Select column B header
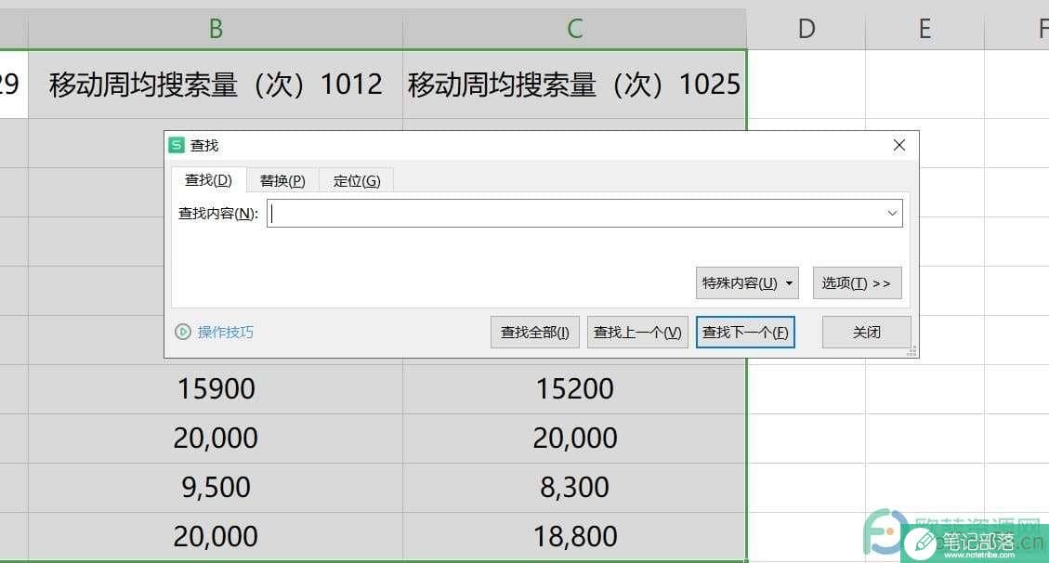Screen dimensions: 1049x563 [216, 29]
